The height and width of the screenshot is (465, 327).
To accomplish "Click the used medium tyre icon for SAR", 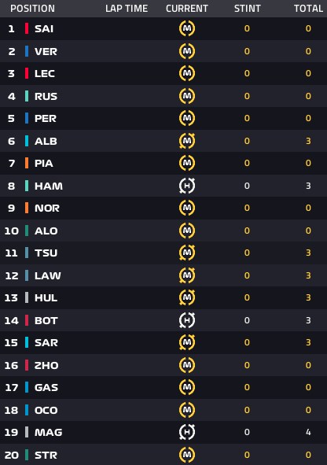I will pos(187,342).
